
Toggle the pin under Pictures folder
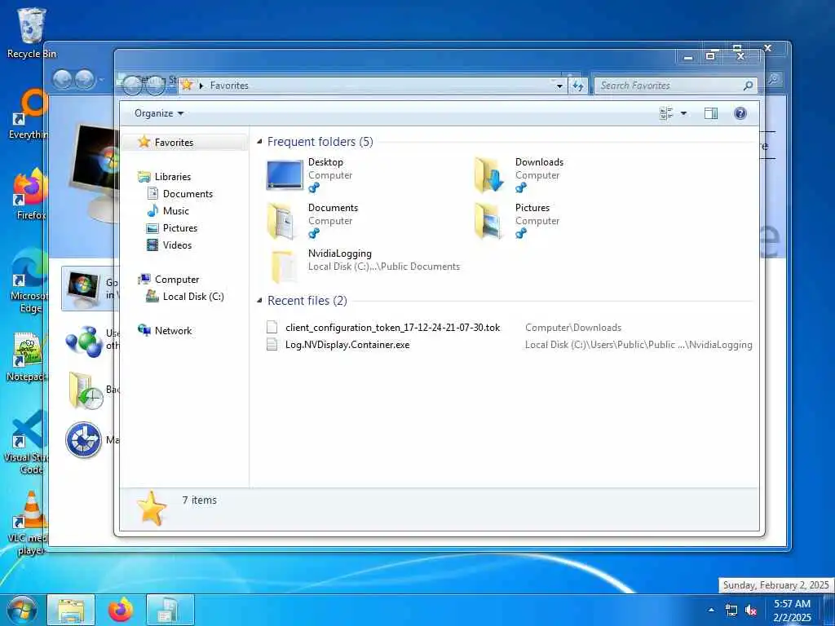521,233
